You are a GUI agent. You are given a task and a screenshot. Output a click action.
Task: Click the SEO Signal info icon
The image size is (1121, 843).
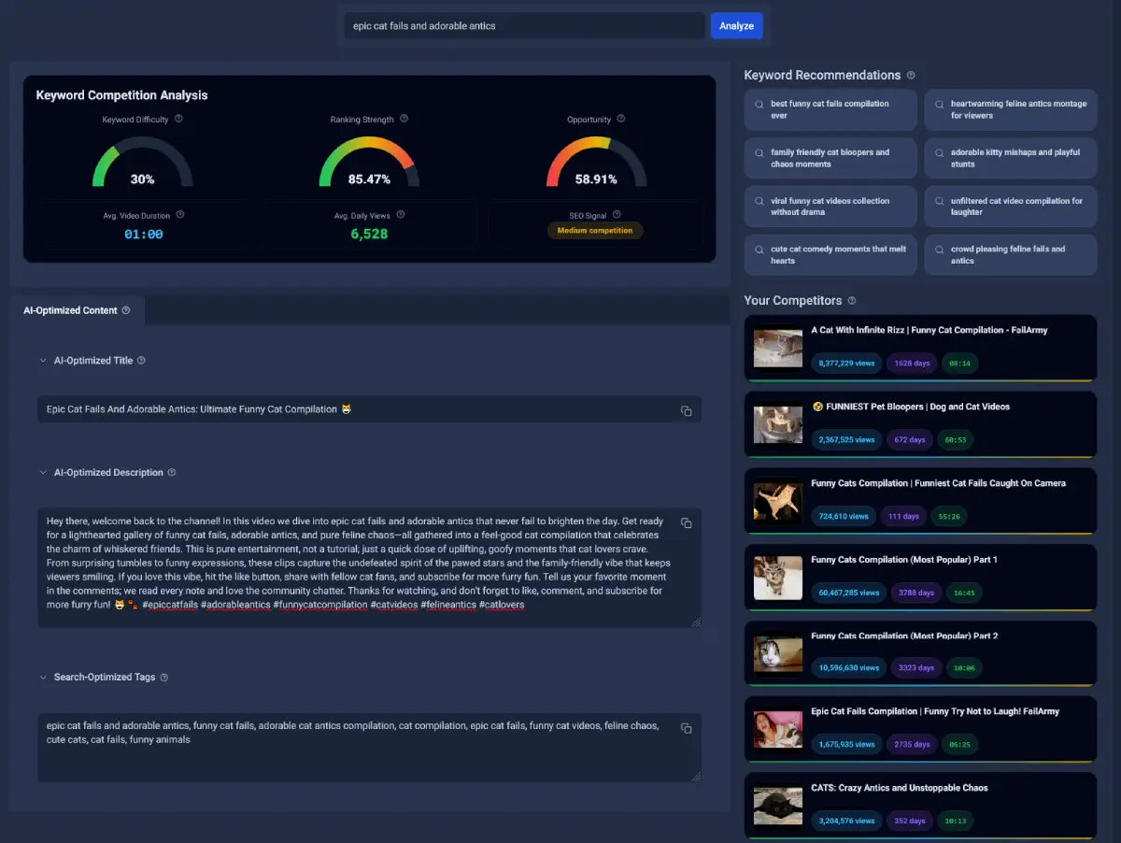pos(616,214)
